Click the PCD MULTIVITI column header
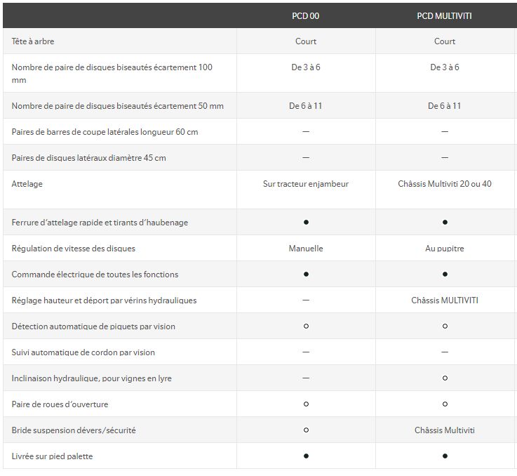The image size is (517, 476). pos(444,15)
